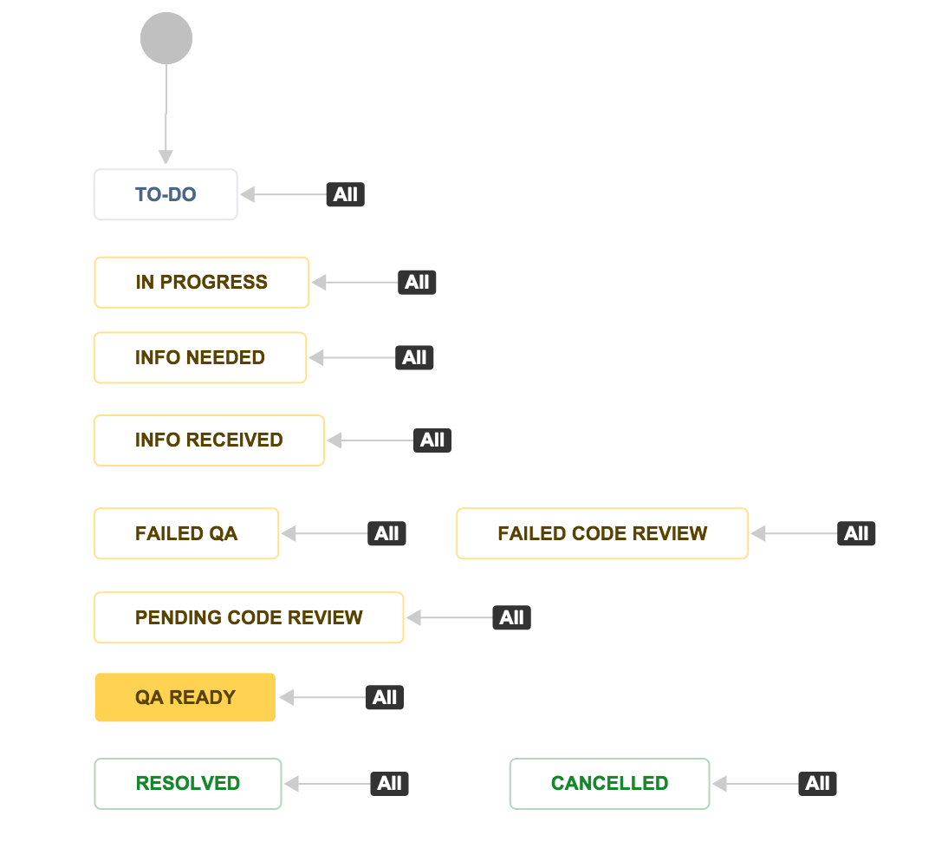Click All badge next to FAILED CODE REVIEW
This screenshot has width=948, height=848.
tap(856, 533)
